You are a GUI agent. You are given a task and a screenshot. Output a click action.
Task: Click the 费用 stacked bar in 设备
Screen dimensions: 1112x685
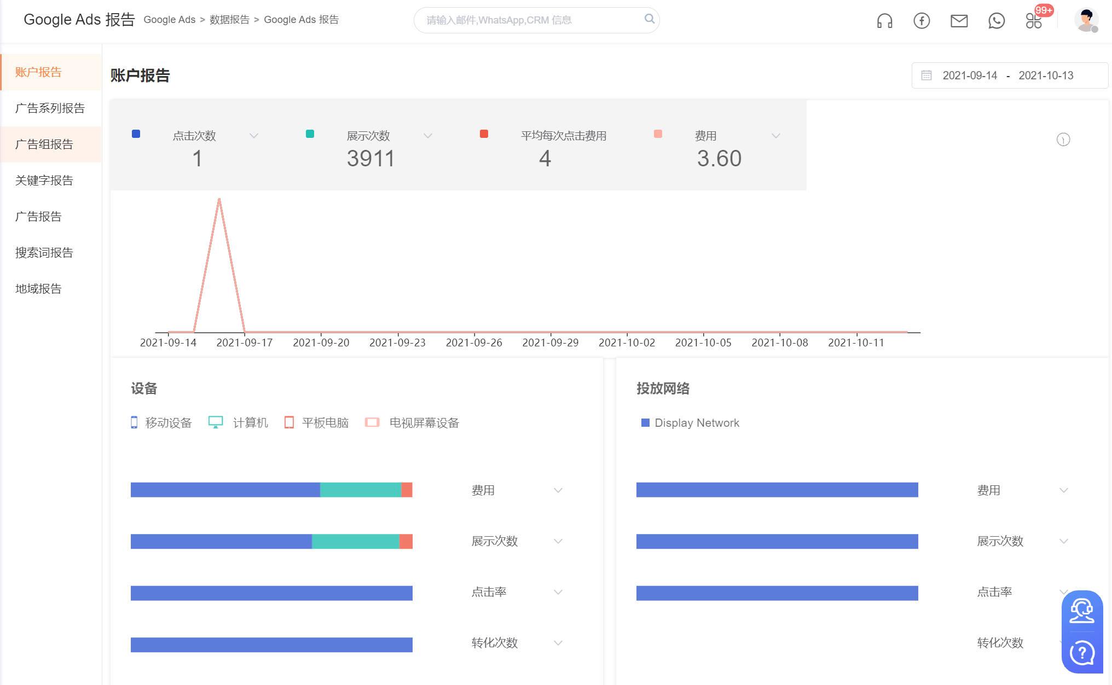(271, 490)
